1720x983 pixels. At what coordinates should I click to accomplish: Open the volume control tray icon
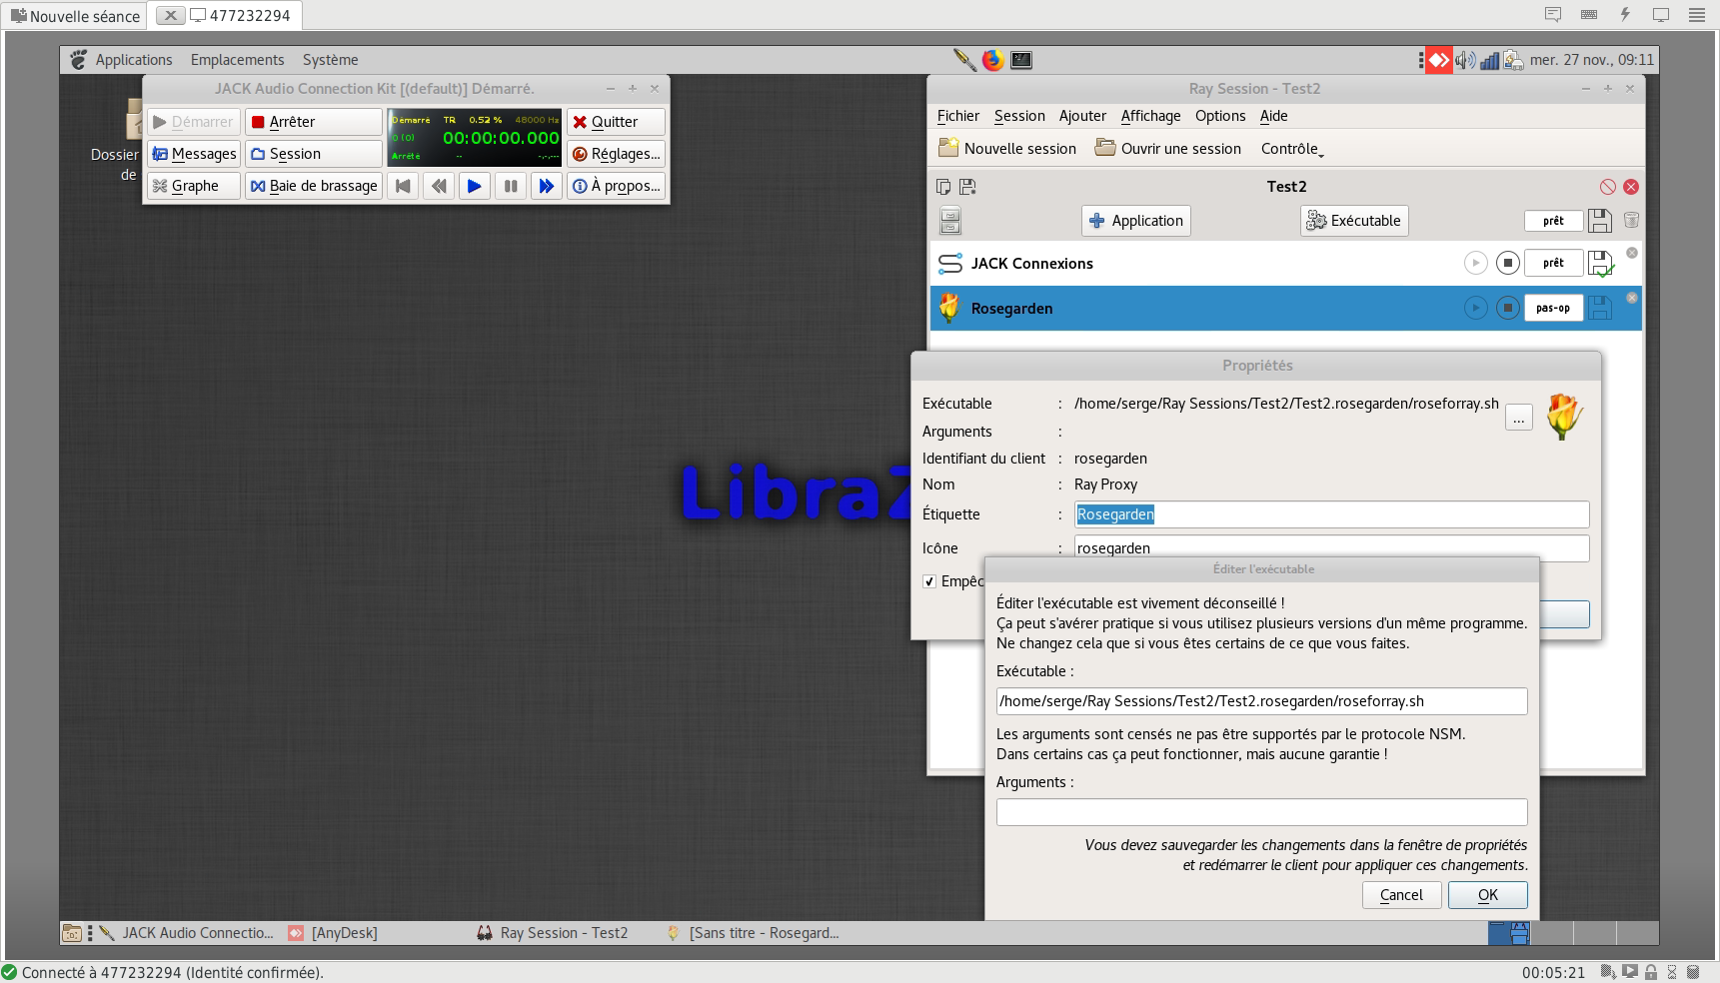tap(1465, 60)
